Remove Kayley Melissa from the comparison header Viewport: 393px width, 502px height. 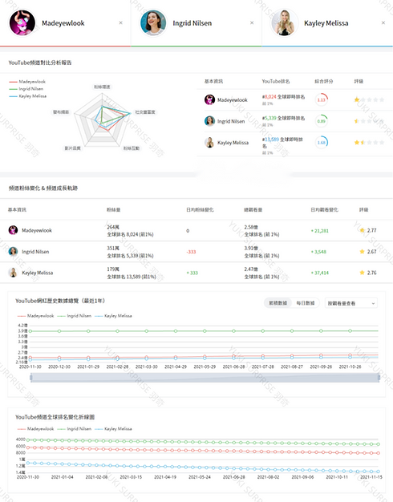pyautogui.click(x=383, y=22)
